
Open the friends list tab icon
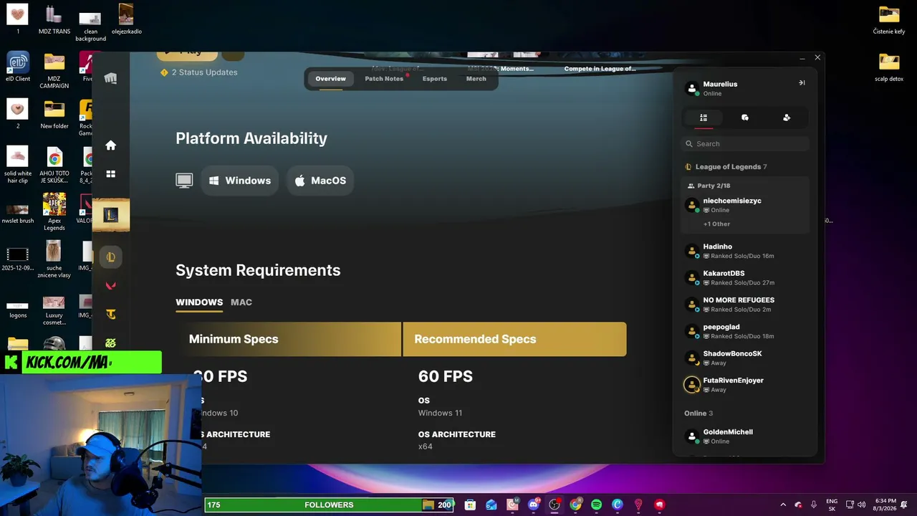(x=704, y=118)
